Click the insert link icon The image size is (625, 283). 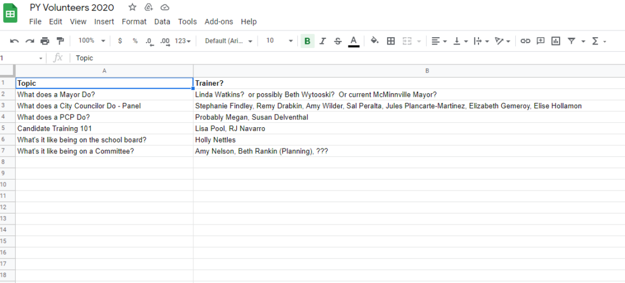pos(525,41)
